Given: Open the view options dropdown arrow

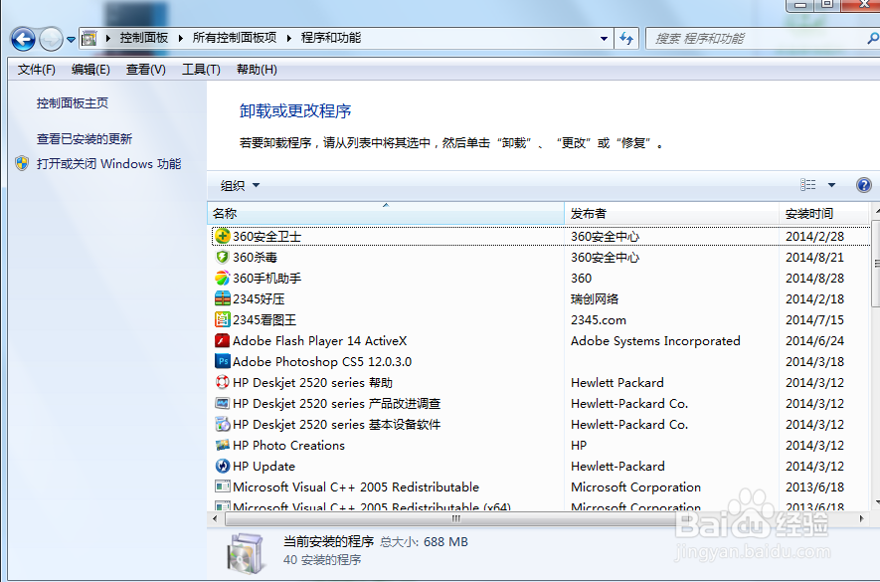Looking at the screenshot, I should point(831,185).
